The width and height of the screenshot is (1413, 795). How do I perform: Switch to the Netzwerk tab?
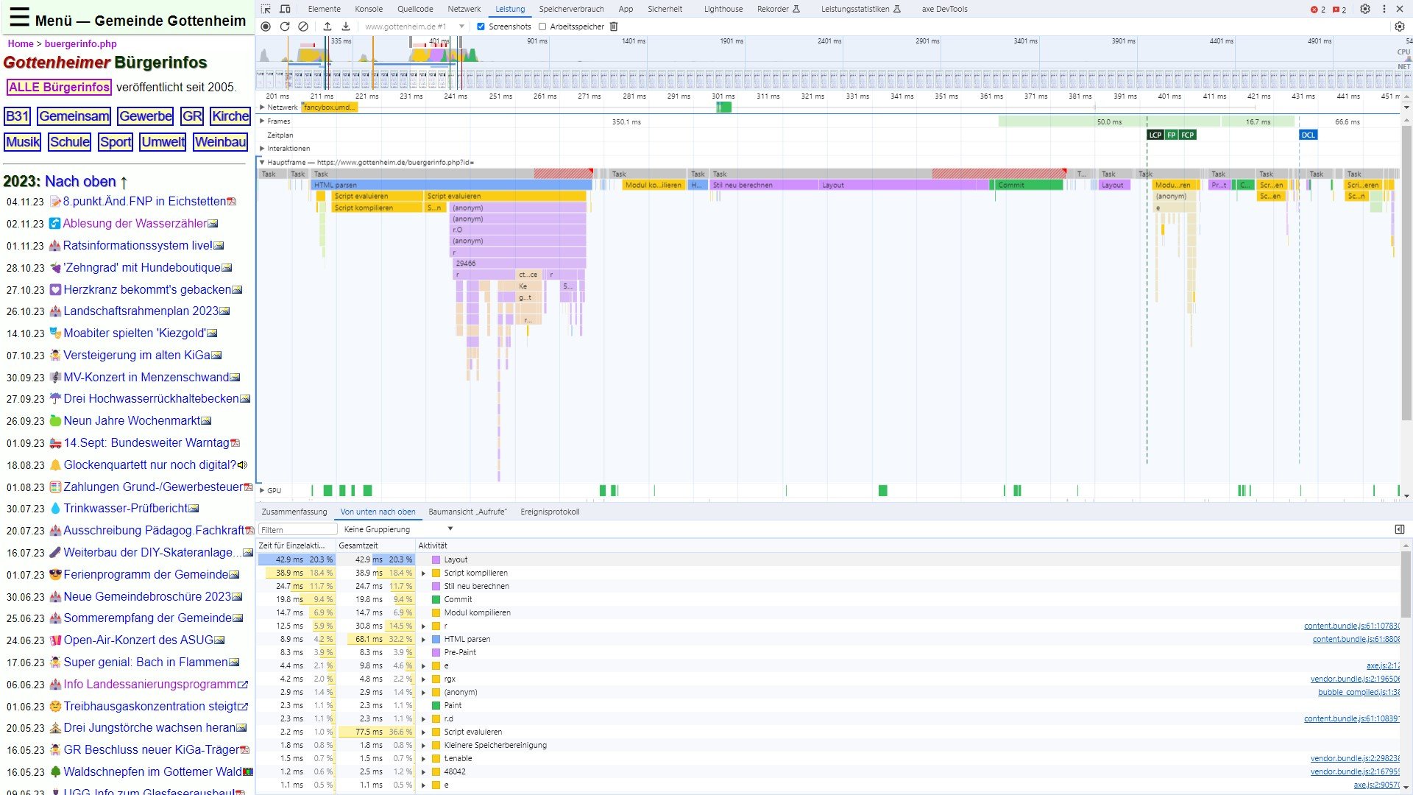(464, 9)
